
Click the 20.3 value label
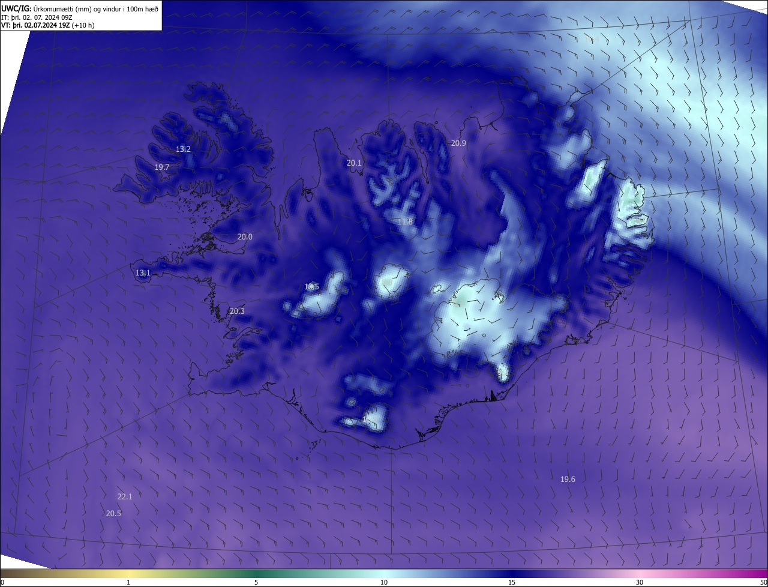(x=237, y=311)
